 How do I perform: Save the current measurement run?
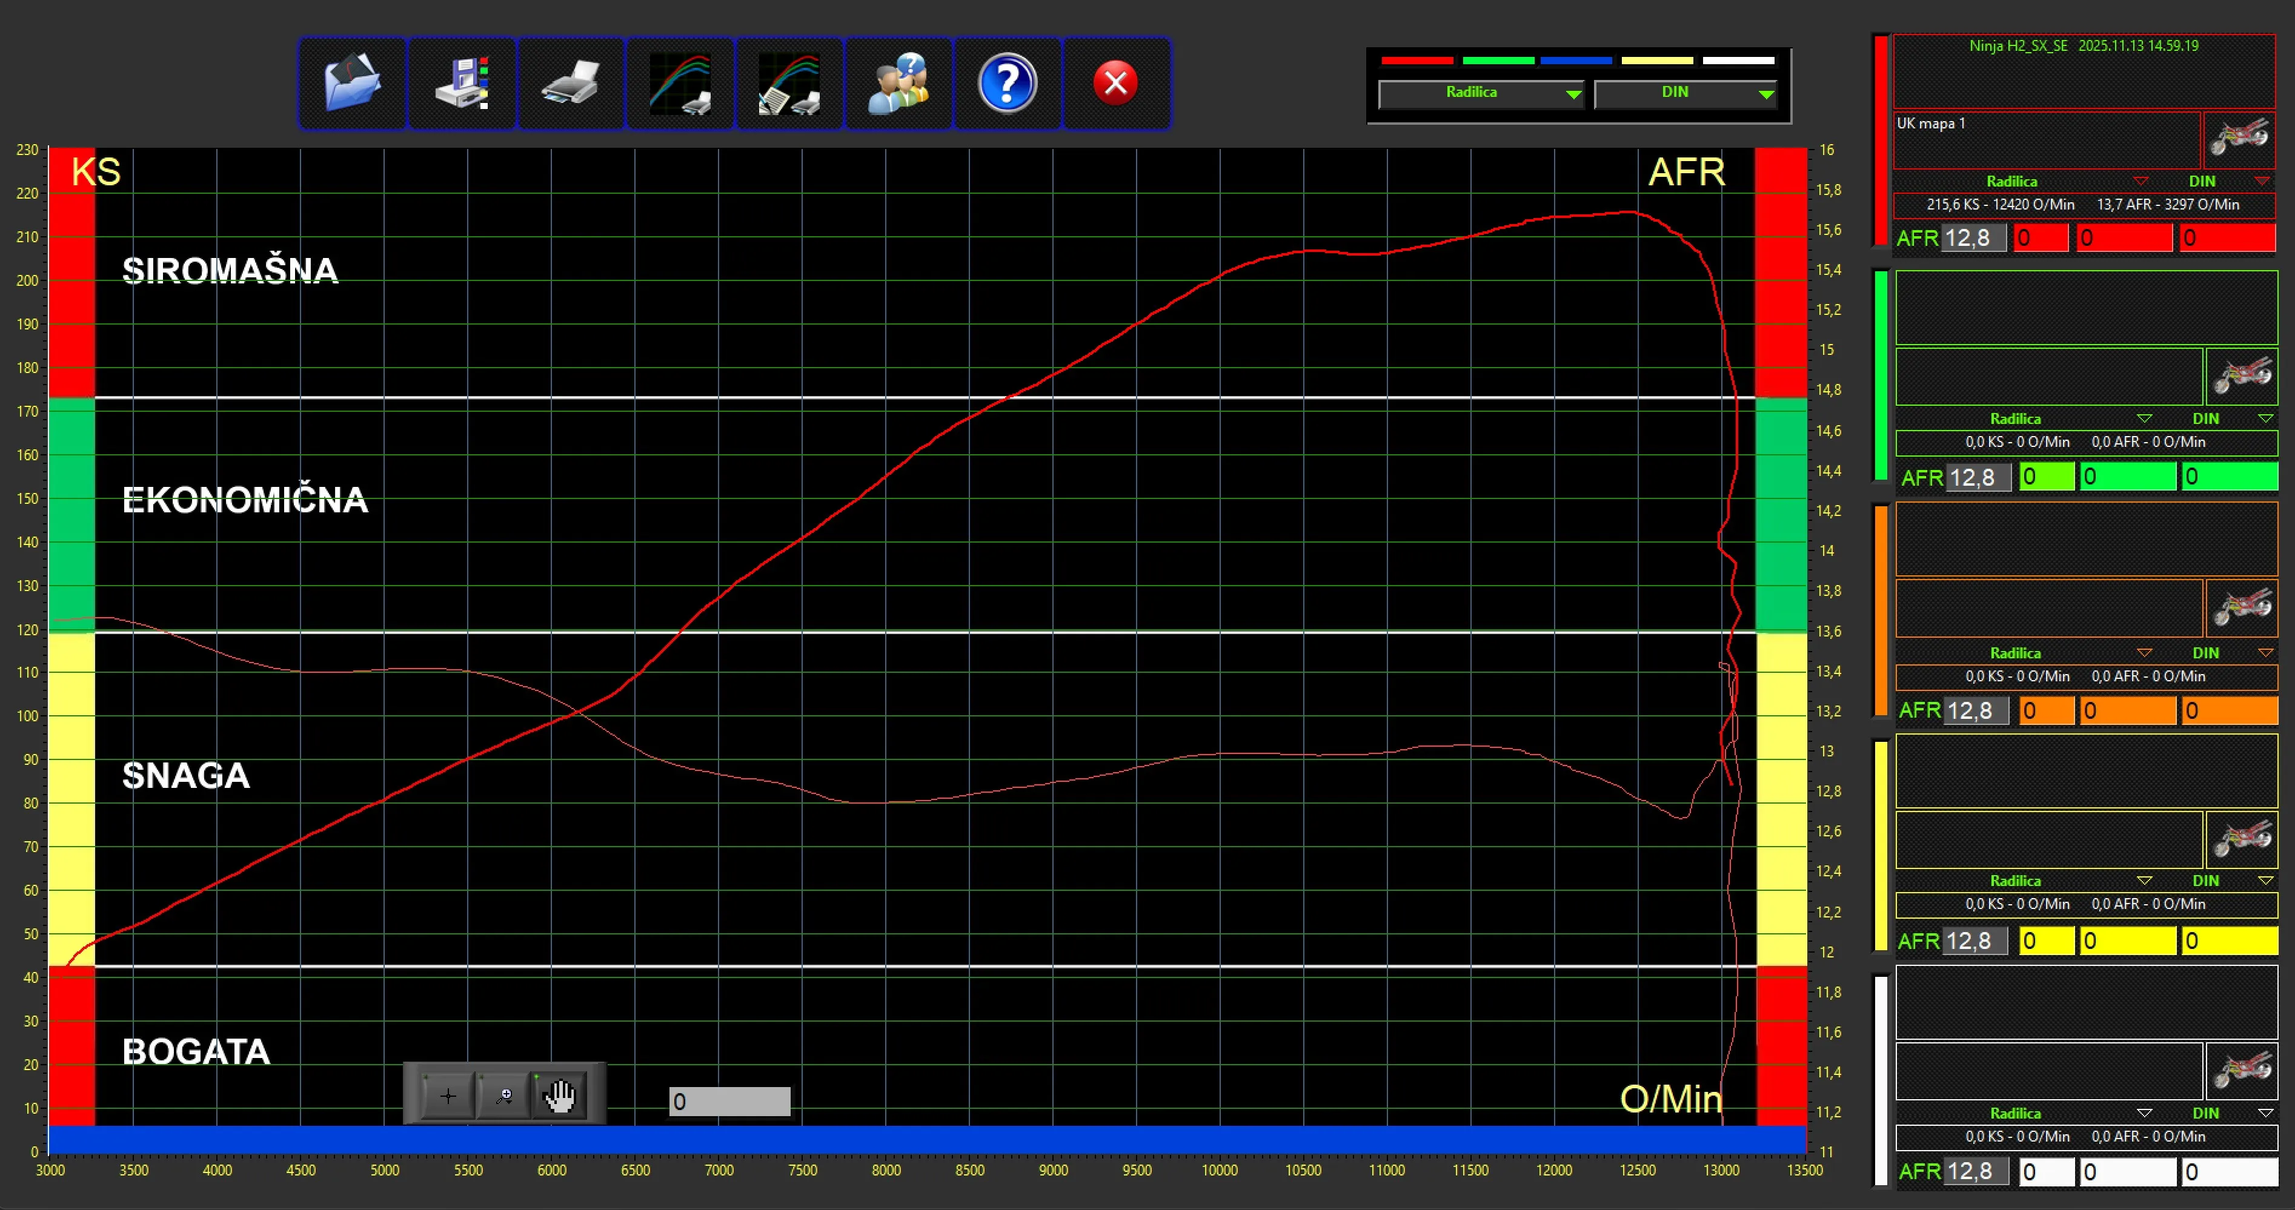(462, 83)
